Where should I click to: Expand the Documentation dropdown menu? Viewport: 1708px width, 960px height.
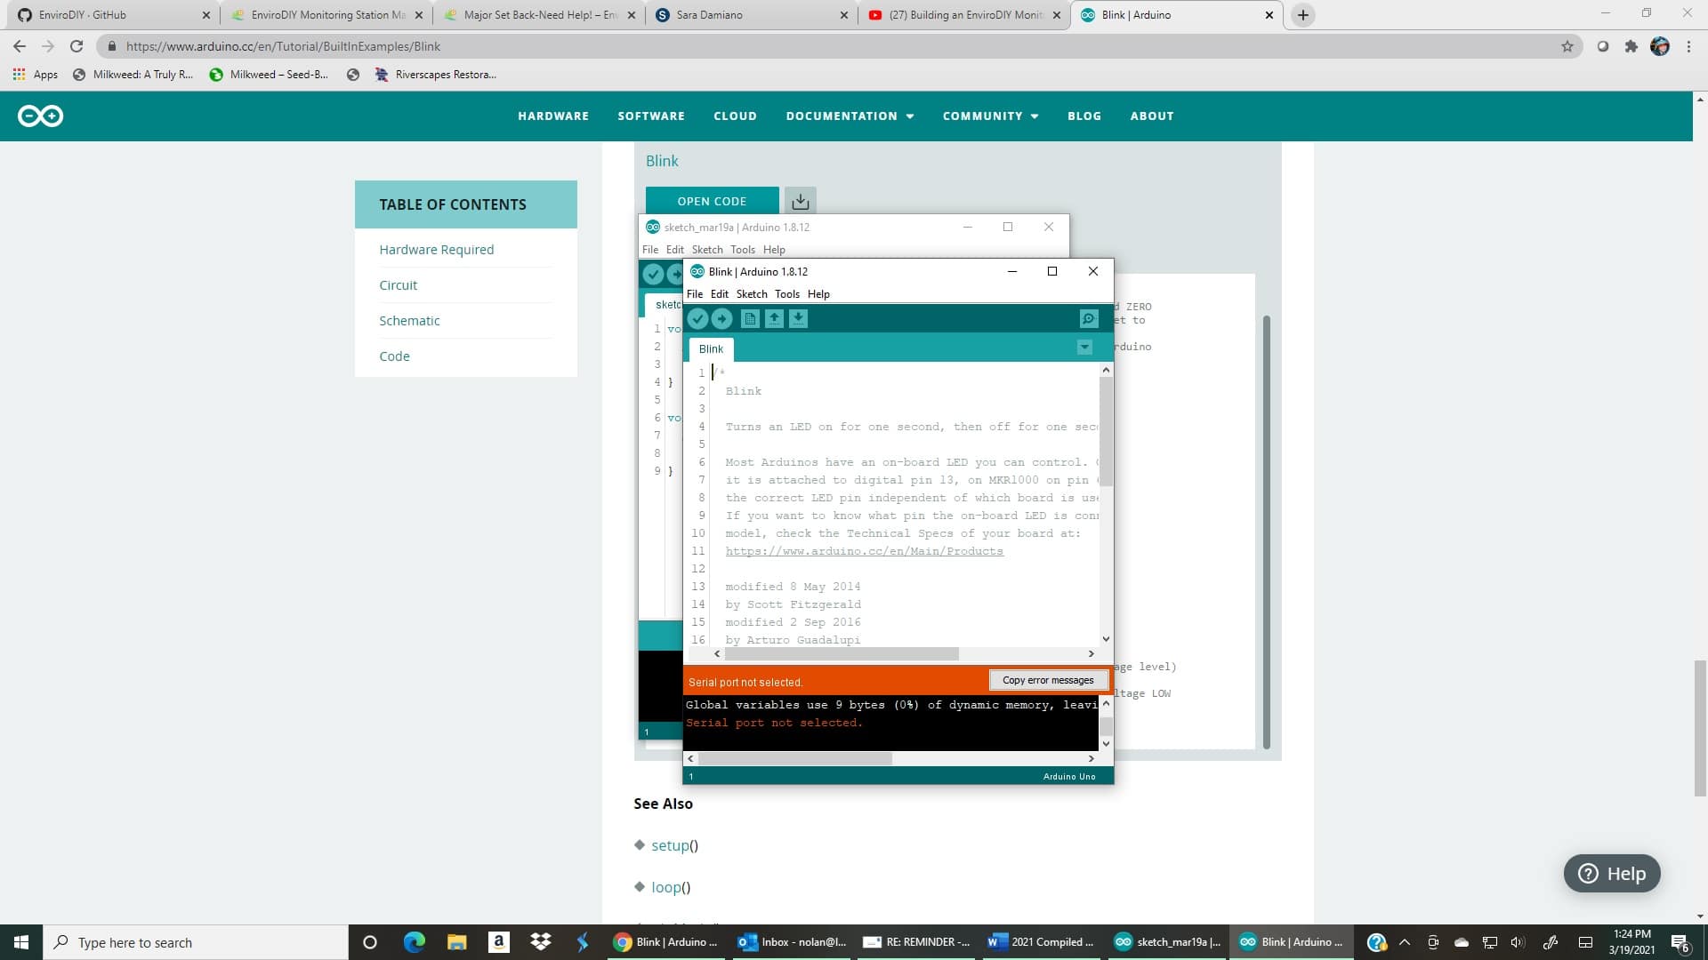point(850,116)
